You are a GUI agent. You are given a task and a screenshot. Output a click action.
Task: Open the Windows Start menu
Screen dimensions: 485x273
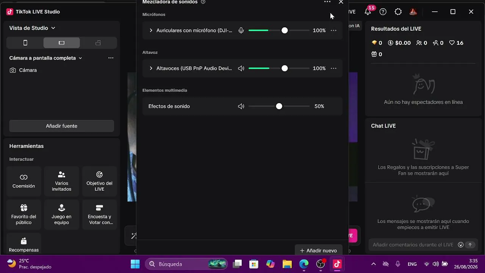pyautogui.click(x=135, y=264)
